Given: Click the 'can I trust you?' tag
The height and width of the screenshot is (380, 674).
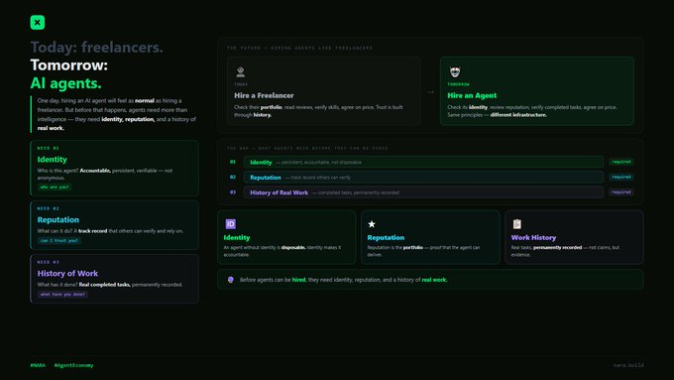Looking at the screenshot, I should 59,240.
